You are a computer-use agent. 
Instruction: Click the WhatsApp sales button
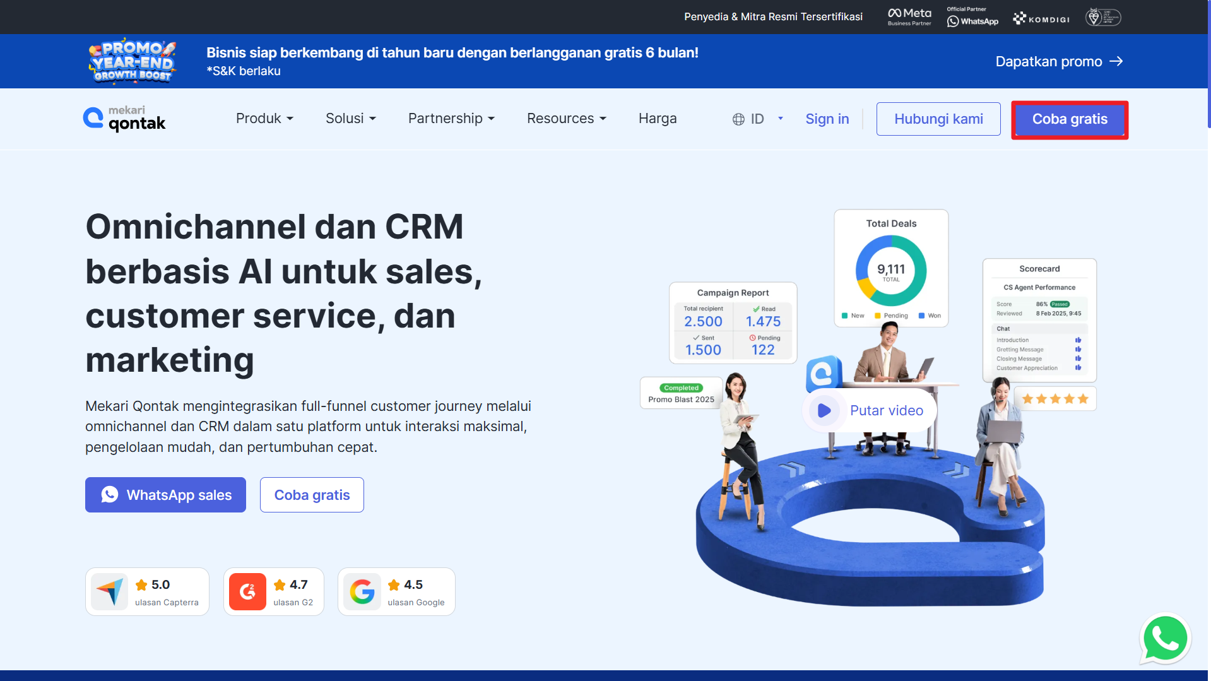coord(165,495)
